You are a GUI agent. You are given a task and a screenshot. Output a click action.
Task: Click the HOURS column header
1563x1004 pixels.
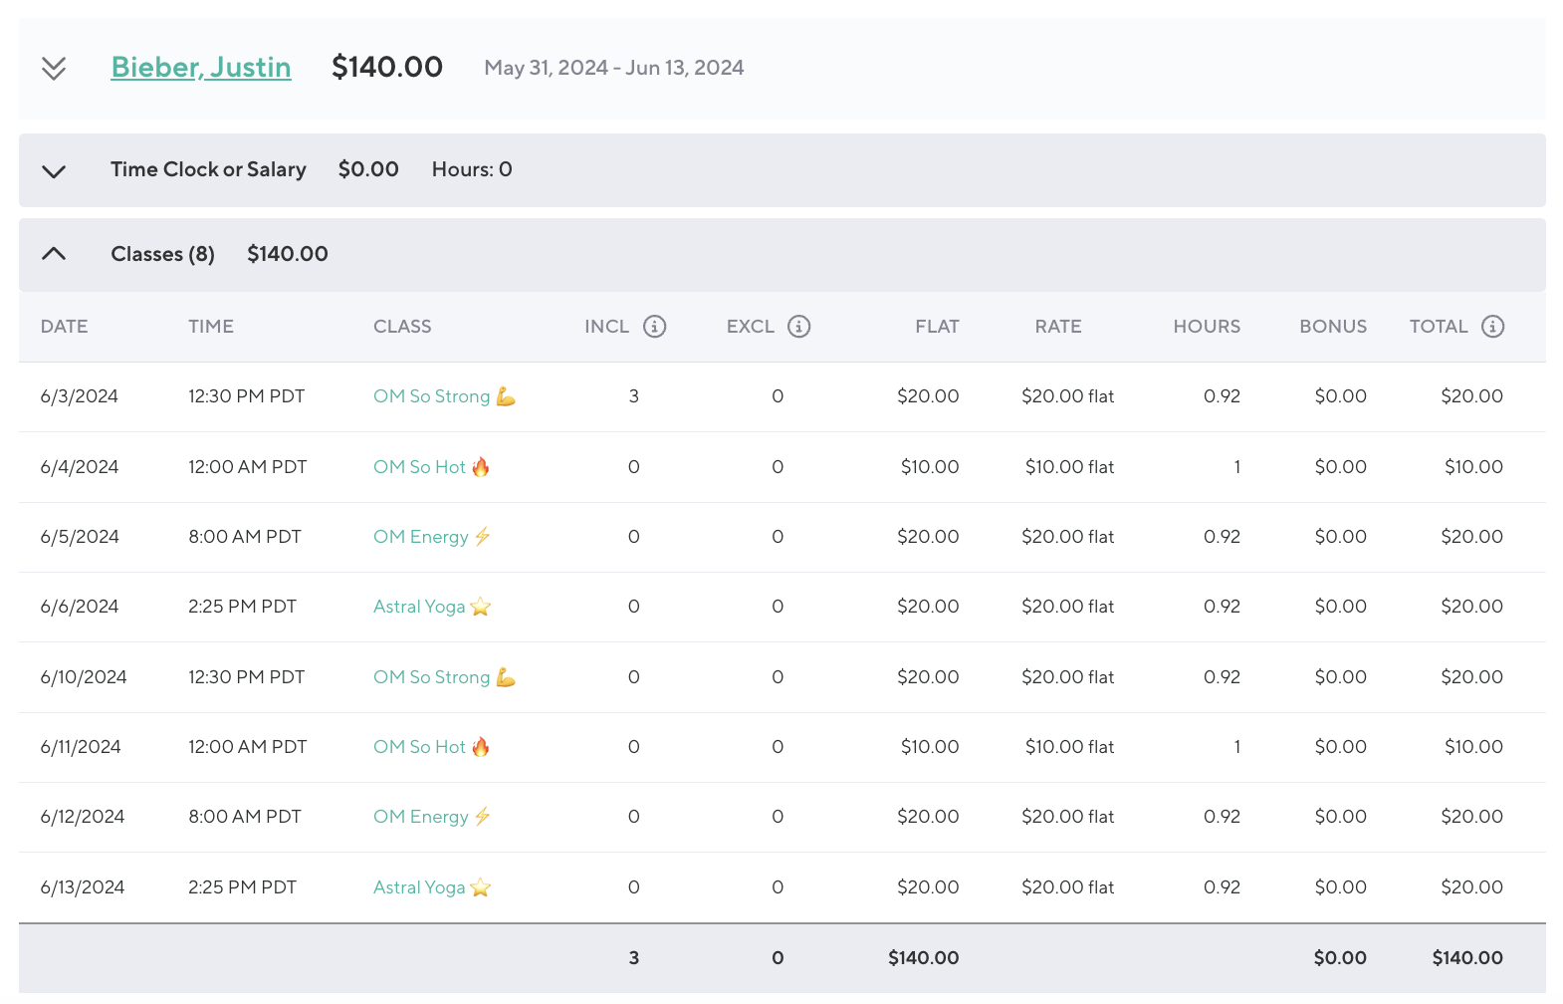[1206, 327]
